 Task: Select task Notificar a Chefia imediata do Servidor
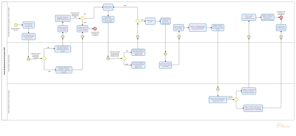[218, 27]
